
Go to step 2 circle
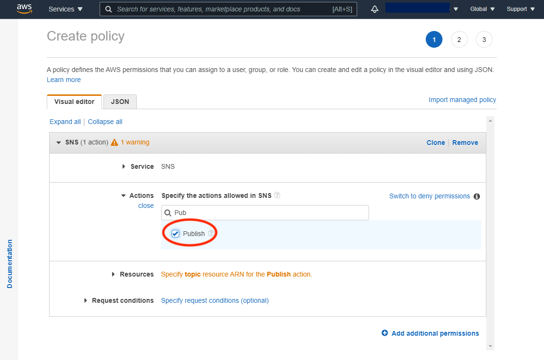pyautogui.click(x=459, y=40)
